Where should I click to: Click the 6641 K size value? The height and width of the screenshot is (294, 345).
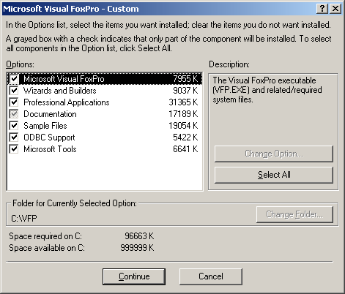[x=185, y=149]
